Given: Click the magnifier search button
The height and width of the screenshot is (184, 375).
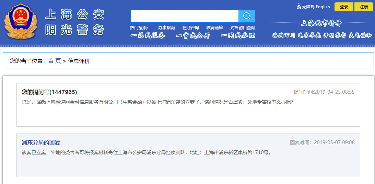Looking at the screenshot, I should pyautogui.click(x=247, y=16).
